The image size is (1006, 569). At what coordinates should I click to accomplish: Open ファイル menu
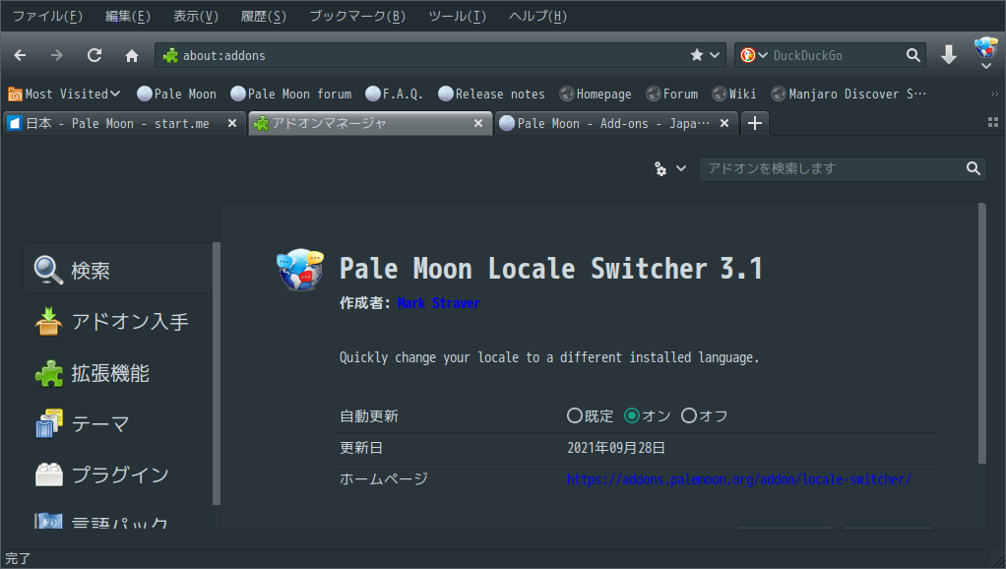[x=47, y=16]
